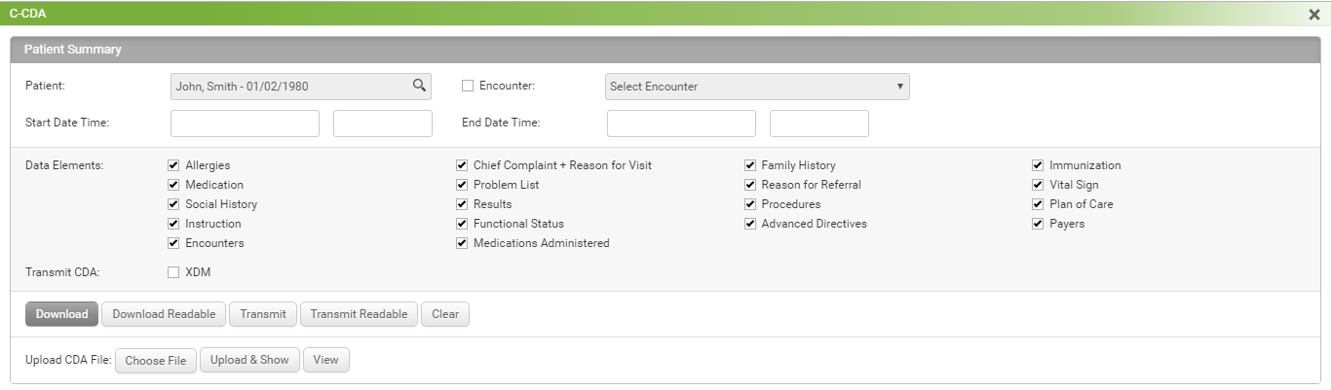
Task: Choose a CDA file to upload
Action: pos(156,360)
